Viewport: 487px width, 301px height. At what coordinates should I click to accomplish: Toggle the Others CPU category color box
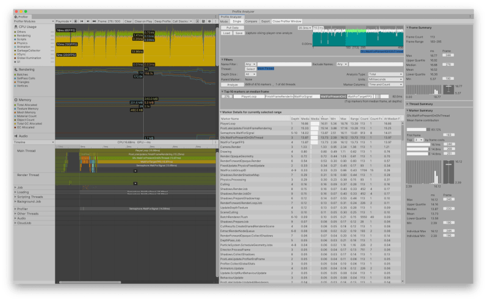pos(15,32)
